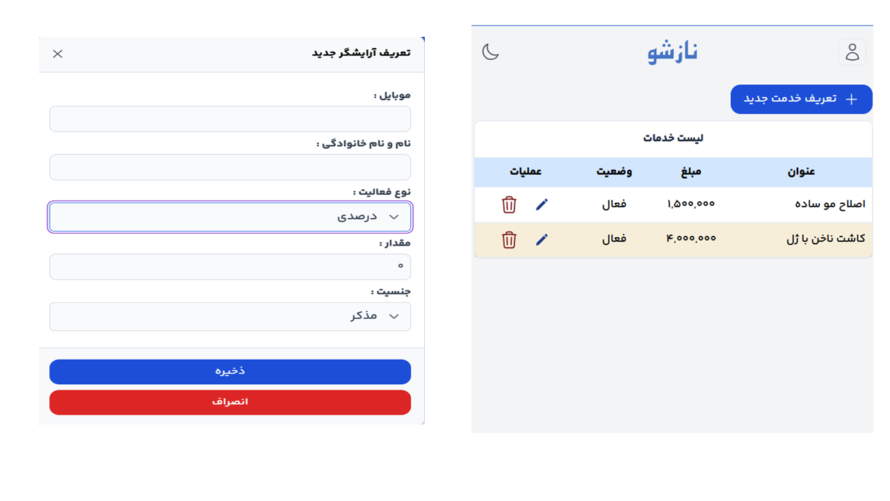Image resolution: width=890 pixels, height=501 pixels.
Task: Edit the کاشت ناخن با ژل service
Action: point(542,239)
